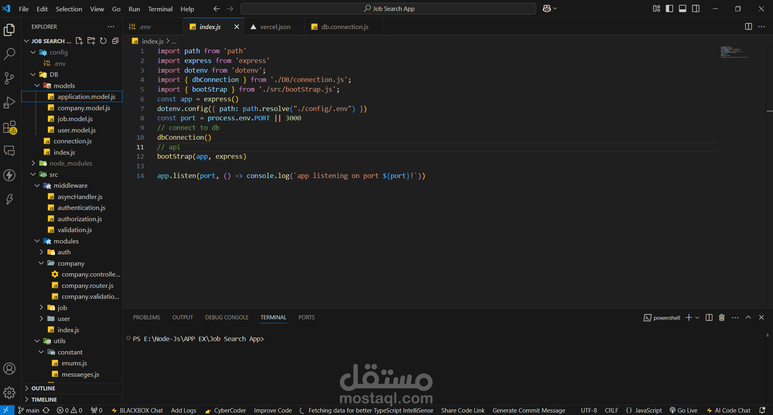Open the Selection menu
This screenshot has width=773, height=415.
tap(69, 9)
